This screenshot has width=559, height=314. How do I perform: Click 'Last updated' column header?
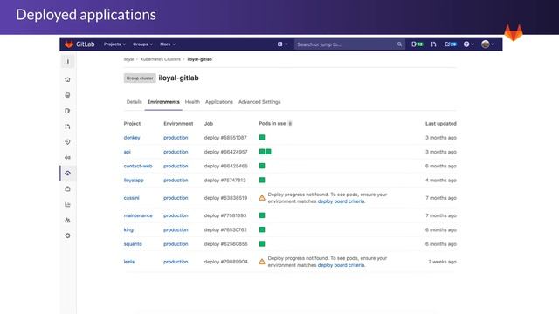point(440,124)
